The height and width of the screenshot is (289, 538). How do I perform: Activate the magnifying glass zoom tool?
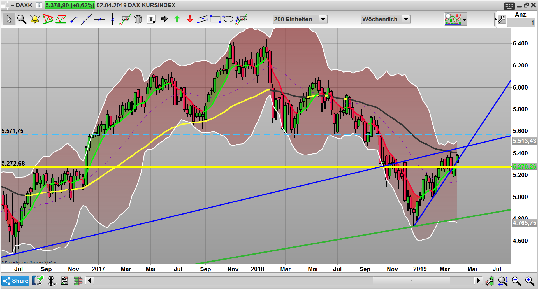[x=22, y=19]
